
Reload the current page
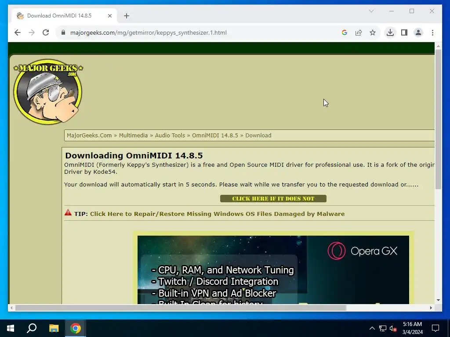pos(46,32)
